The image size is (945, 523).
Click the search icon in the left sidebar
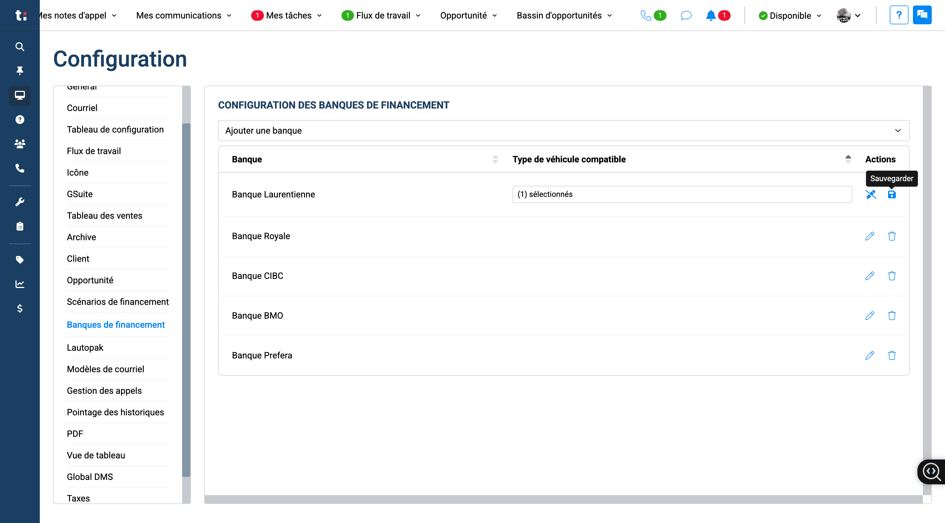click(x=20, y=47)
